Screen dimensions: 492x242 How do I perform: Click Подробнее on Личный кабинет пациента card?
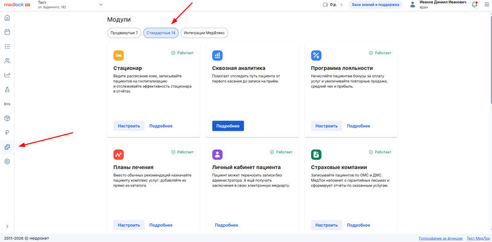click(226, 225)
